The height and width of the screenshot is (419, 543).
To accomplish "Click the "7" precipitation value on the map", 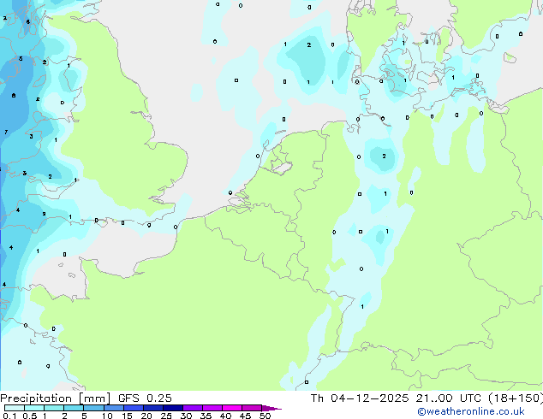I will pyautogui.click(x=6, y=132).
